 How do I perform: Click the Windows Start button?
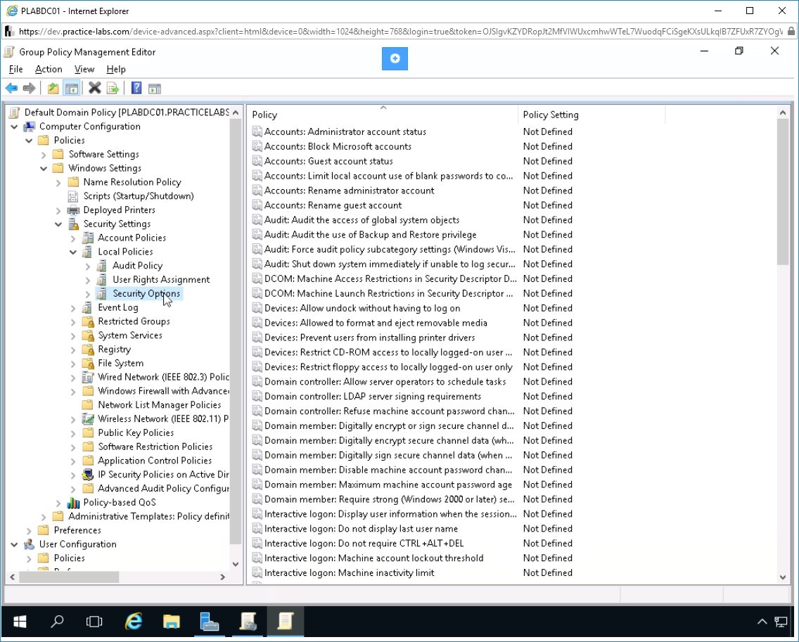20,621
